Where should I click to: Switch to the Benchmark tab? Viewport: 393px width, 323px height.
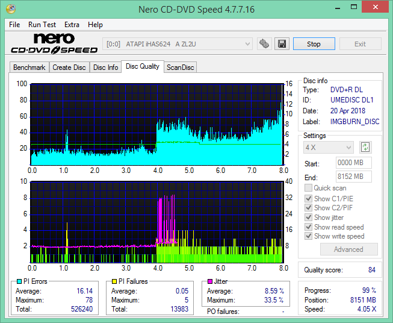(29, 67)
